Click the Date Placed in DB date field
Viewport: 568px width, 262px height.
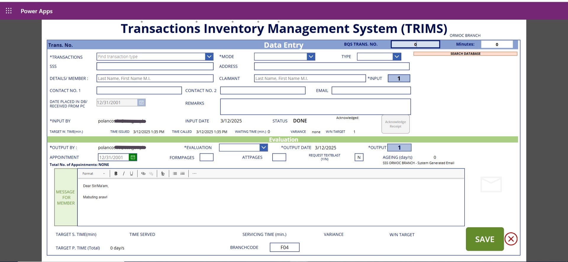(x=117, y=102)
